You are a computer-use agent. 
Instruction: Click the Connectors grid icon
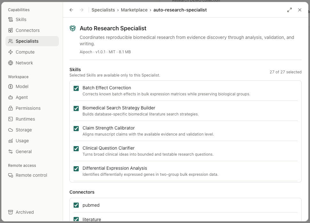point(11,30)
